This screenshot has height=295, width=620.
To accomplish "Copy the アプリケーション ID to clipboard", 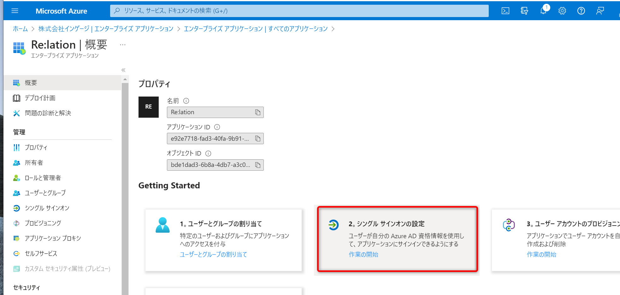I will point(258,139).
